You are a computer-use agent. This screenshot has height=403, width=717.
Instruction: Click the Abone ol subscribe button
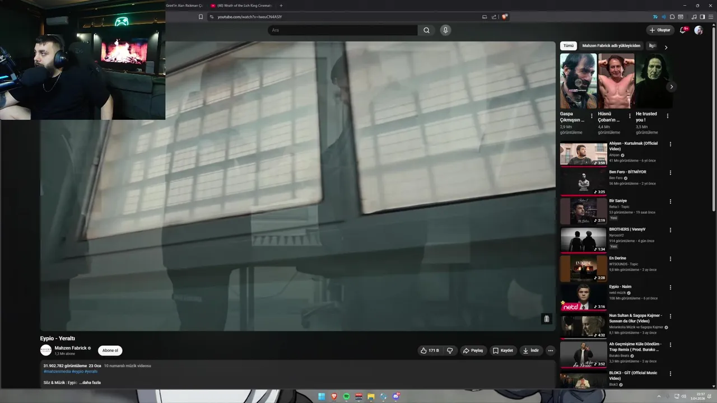click(x=110, y=350)
